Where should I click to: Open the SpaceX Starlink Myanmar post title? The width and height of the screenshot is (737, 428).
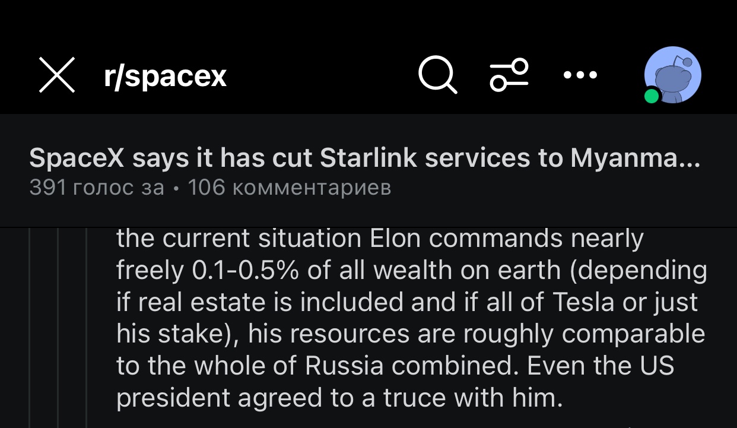364,158
